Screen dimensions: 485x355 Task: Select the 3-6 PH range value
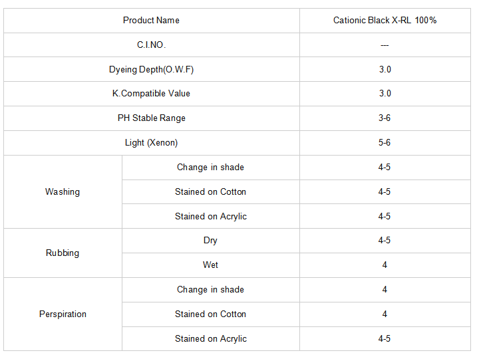pyautogui.click(x=385, y=118)
